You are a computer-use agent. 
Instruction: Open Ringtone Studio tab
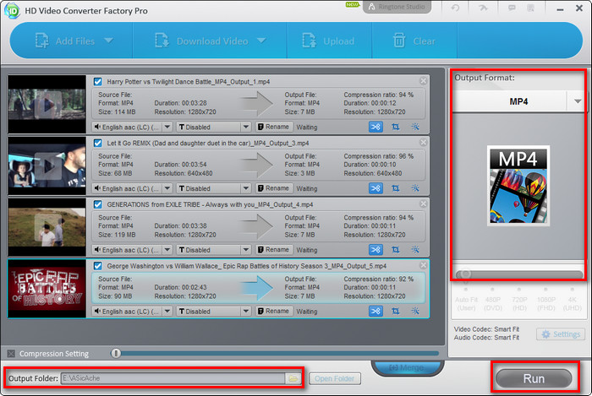point(397,7)
